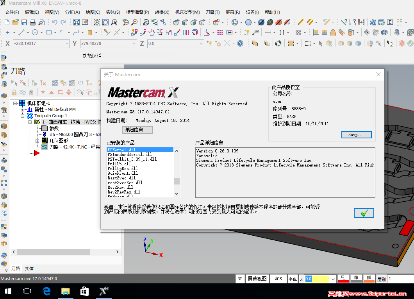Open the Windows Start menu

click(8, 291)
